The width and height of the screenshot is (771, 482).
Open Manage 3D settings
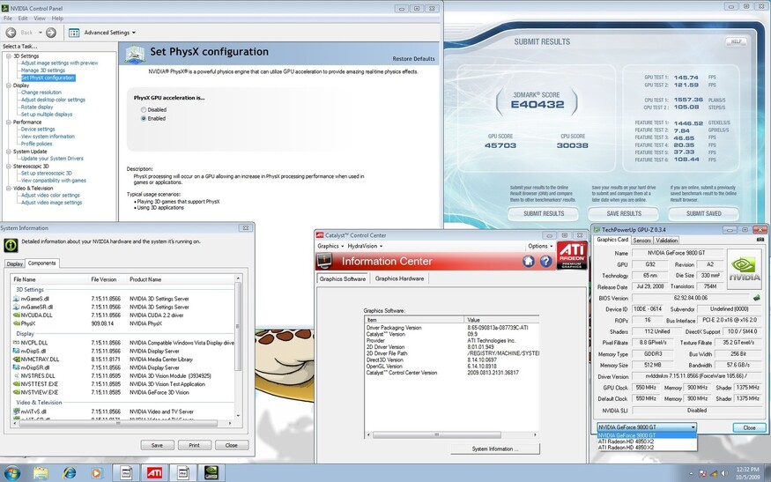click(x=43, y=70)
